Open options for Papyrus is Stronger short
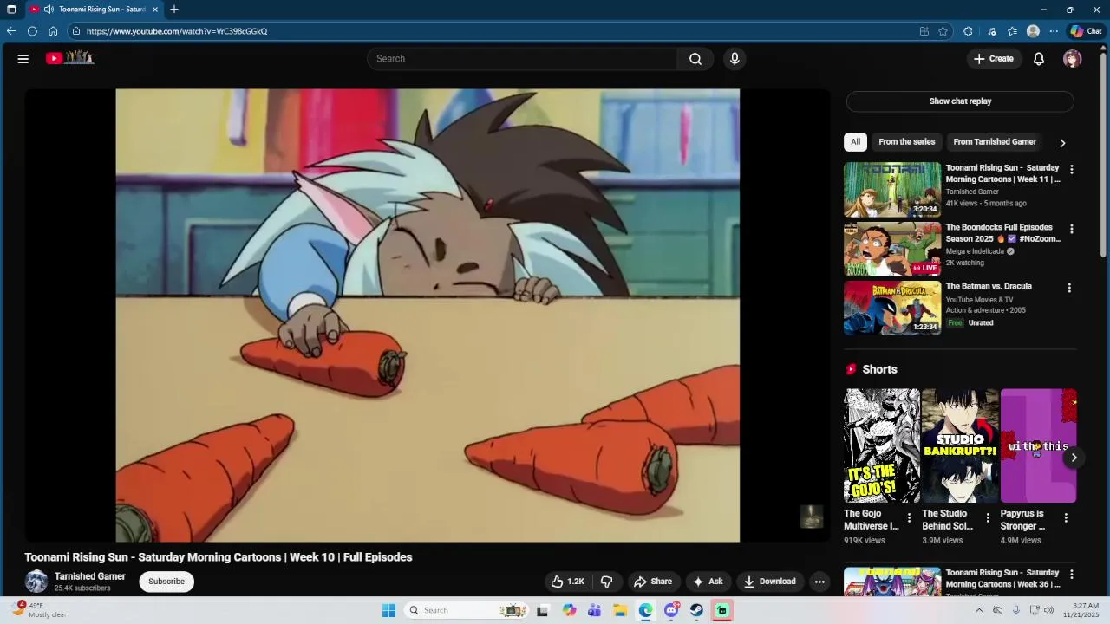 [1066, 518]
